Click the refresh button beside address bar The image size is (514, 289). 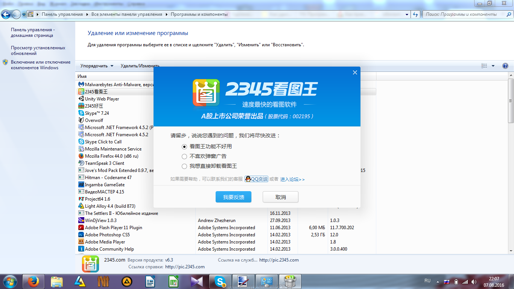[415, 14]
